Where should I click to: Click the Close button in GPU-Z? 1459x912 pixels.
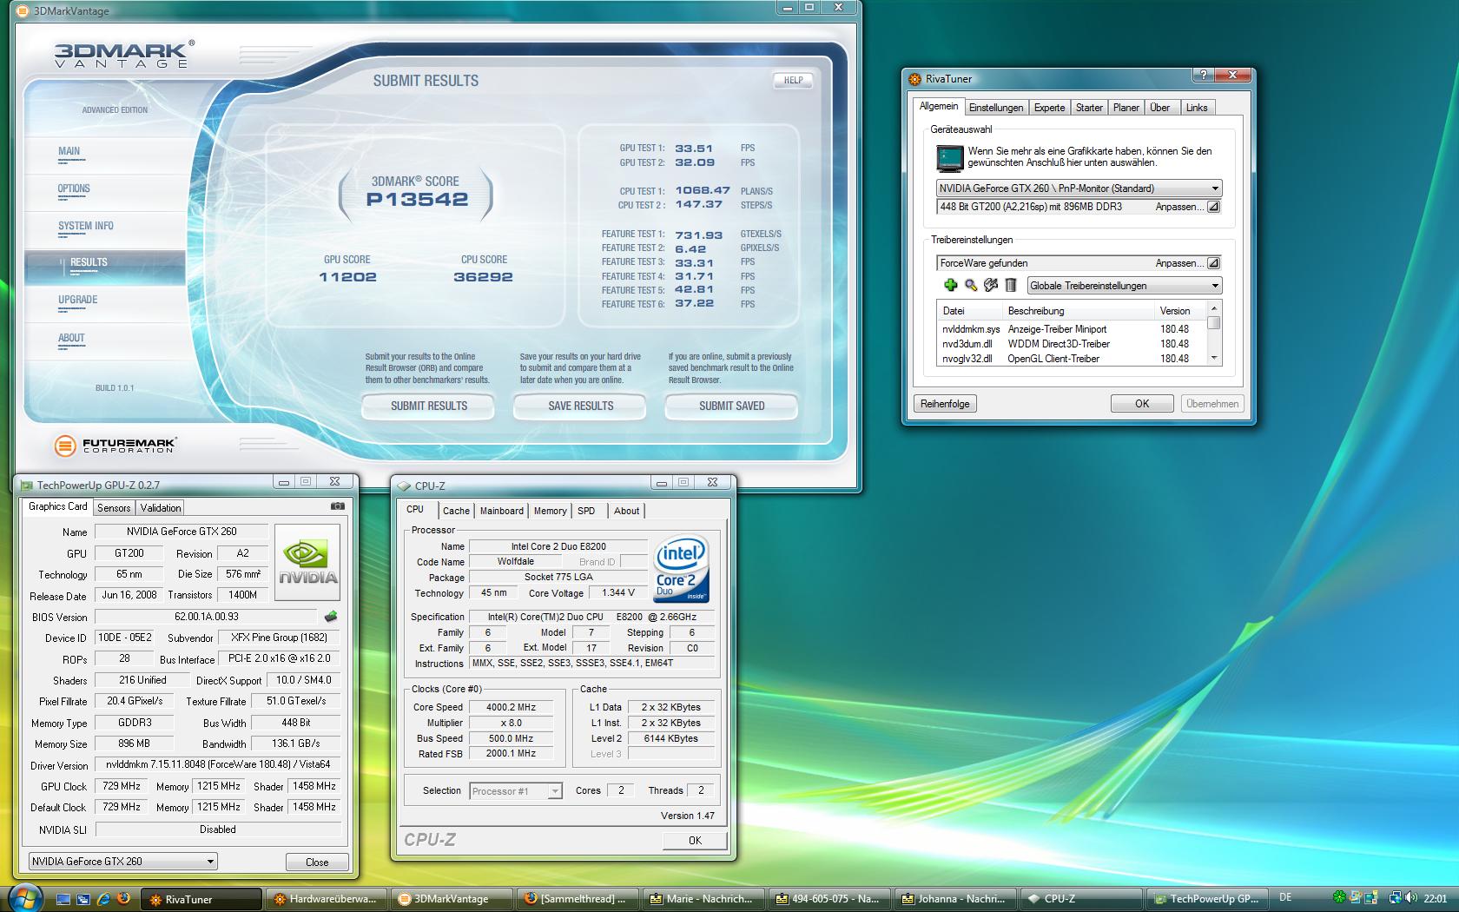point(317,862)
